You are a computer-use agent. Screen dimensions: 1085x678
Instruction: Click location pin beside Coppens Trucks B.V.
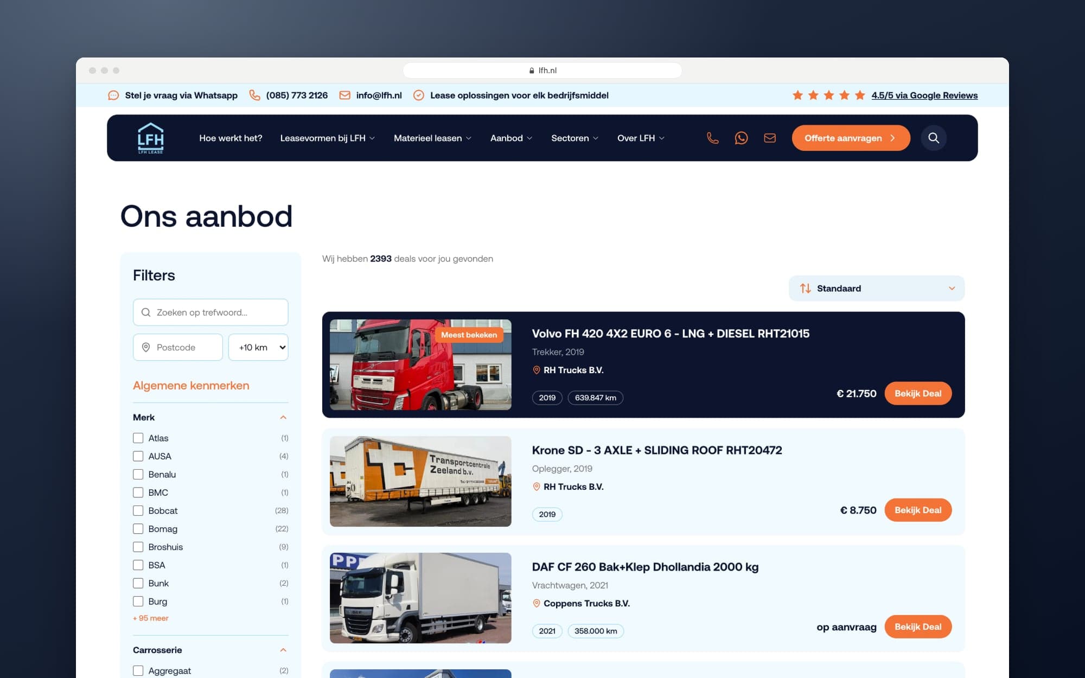tap(537, 603)
